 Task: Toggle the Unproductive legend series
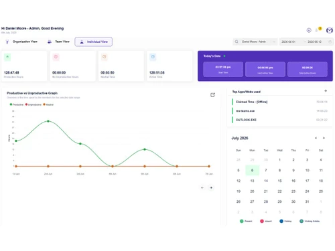coord(33,104)
